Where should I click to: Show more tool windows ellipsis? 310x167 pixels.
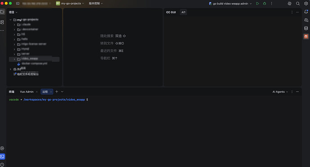[x=2, y=30]
